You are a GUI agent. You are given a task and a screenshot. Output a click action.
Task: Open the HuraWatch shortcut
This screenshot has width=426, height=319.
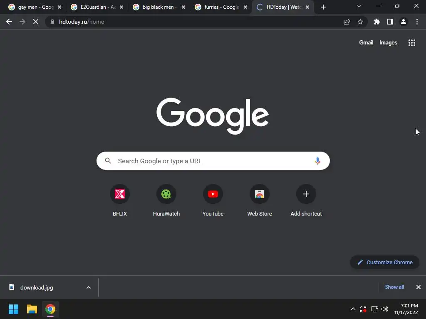click(166, 201)
